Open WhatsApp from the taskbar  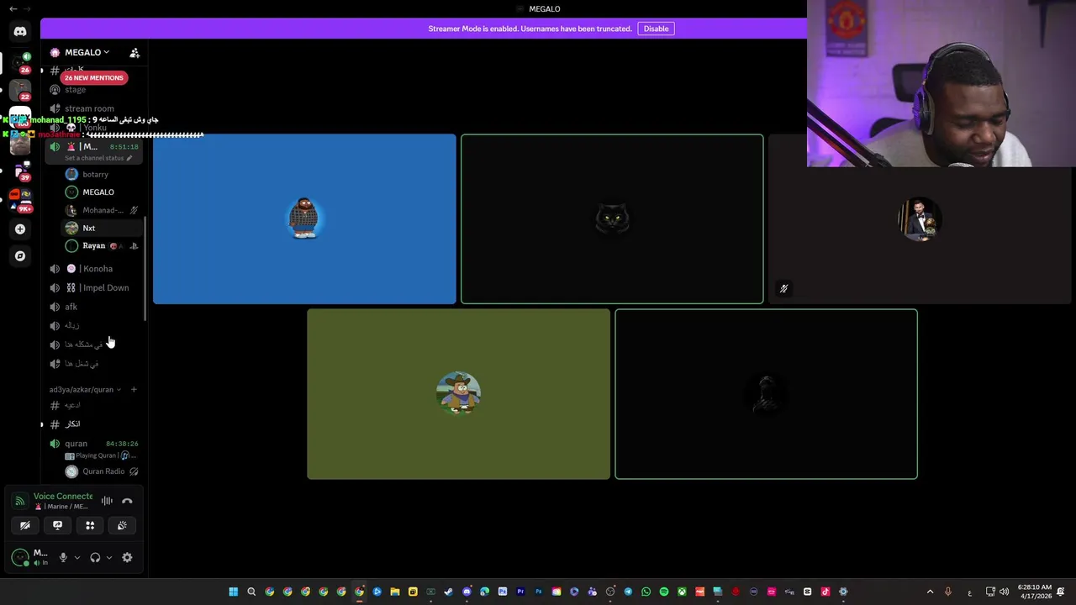(646, 592)
